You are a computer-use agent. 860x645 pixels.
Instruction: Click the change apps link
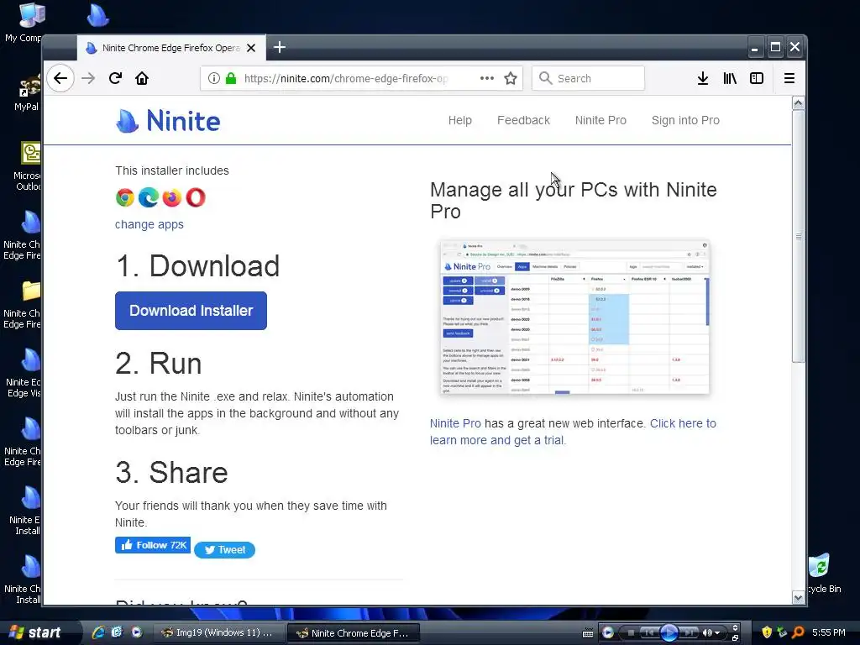[149, 224]
